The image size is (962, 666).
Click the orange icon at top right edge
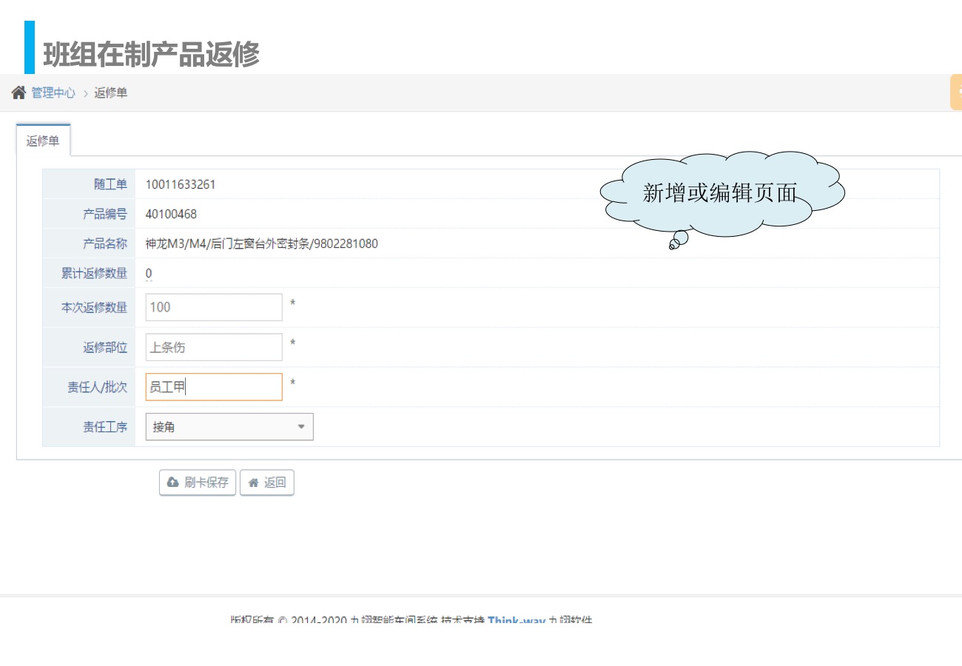click(956, 92)
